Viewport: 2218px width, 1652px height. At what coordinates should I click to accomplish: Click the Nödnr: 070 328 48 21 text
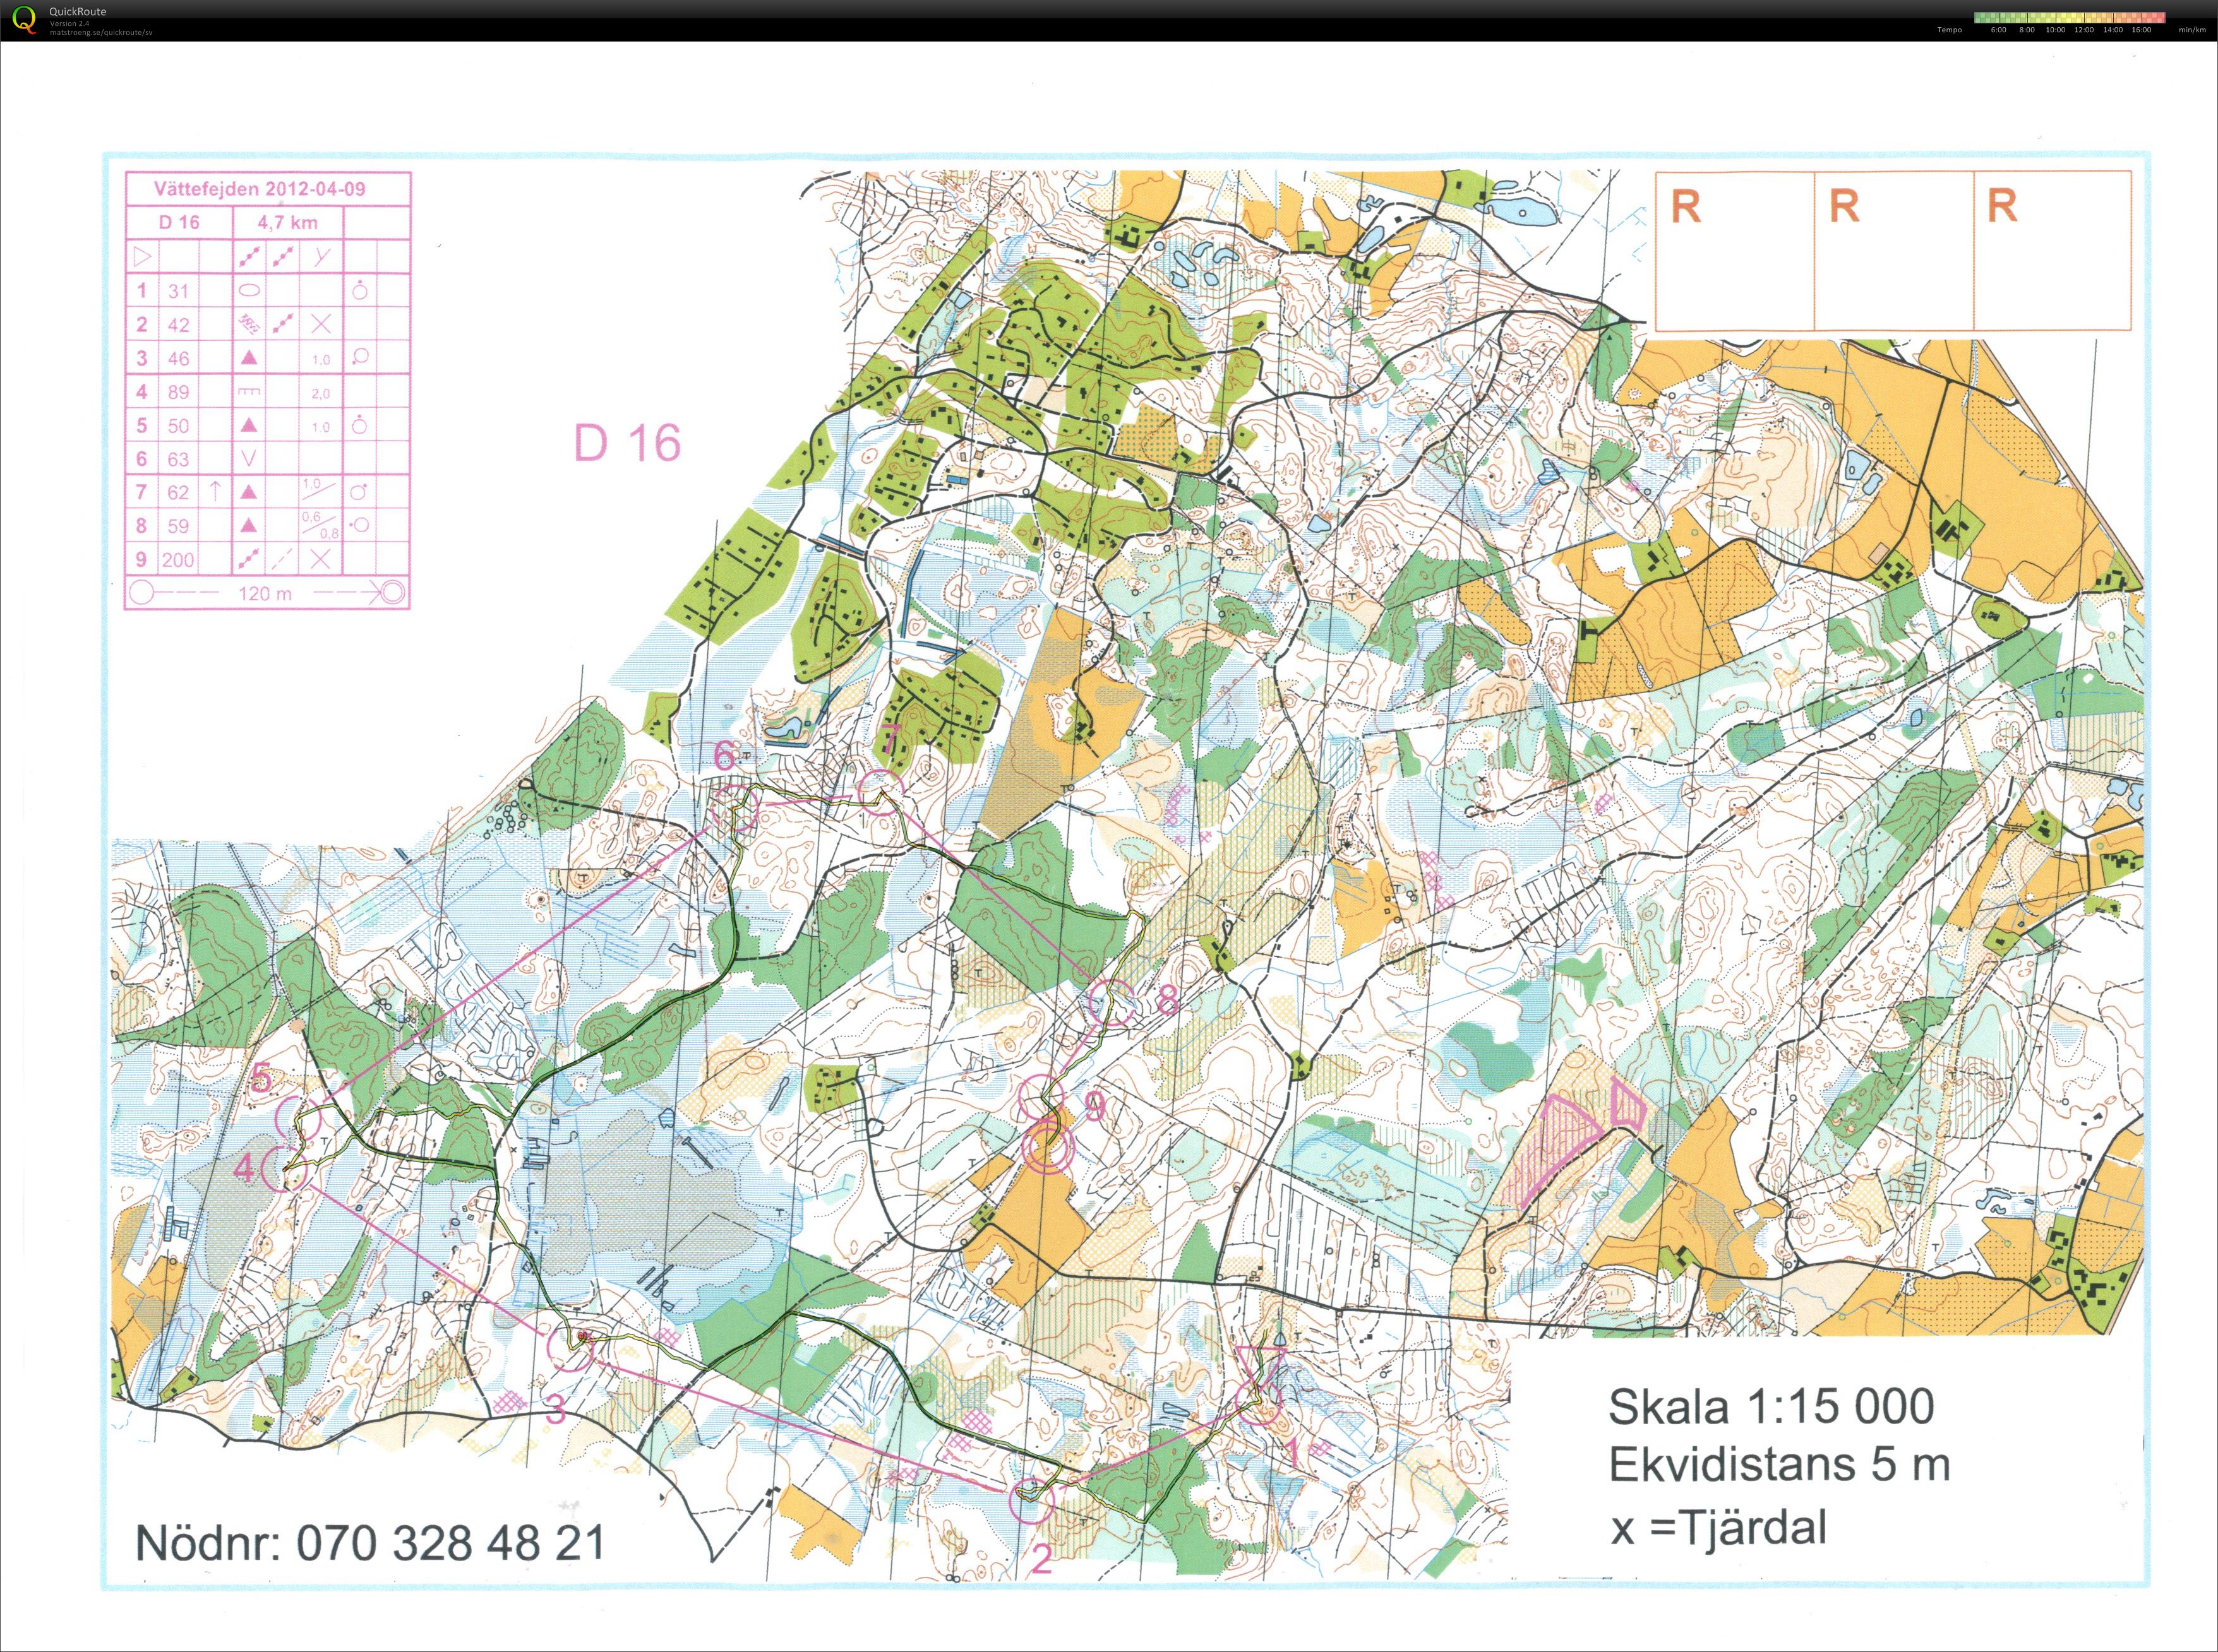pos(370,1543)
